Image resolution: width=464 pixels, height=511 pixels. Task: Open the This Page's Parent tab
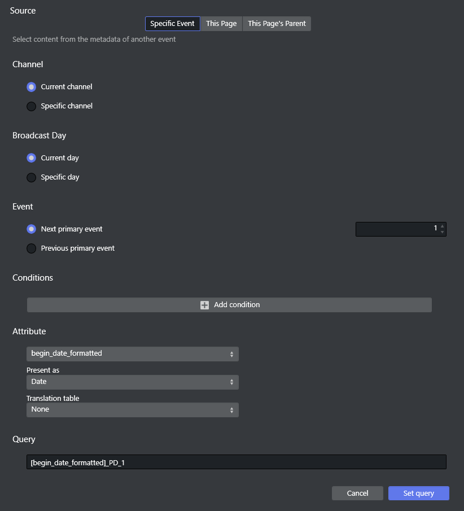pos(277,24)
